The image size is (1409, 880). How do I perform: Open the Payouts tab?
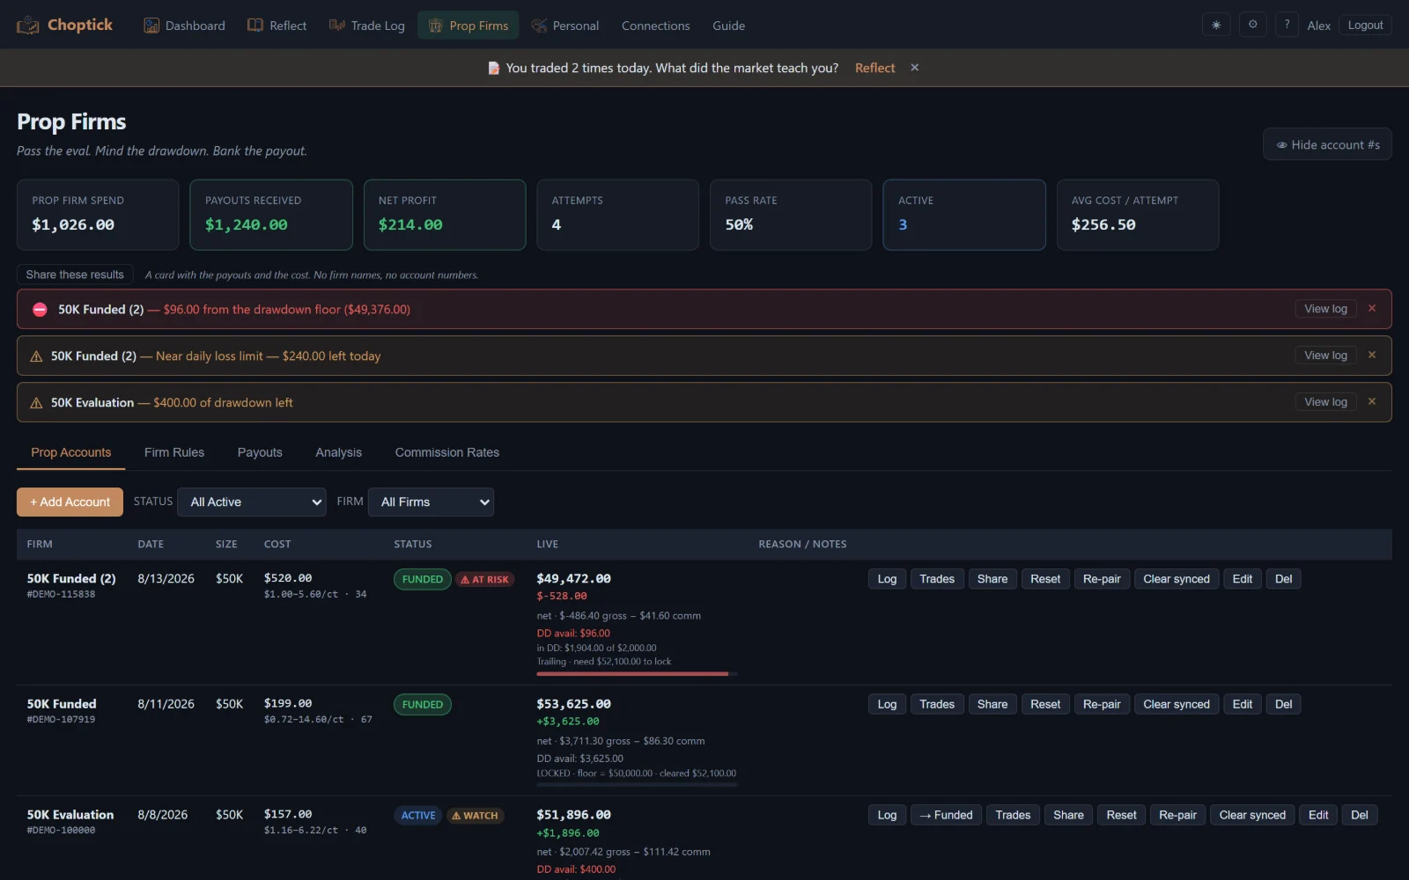(x=260, y=452)
